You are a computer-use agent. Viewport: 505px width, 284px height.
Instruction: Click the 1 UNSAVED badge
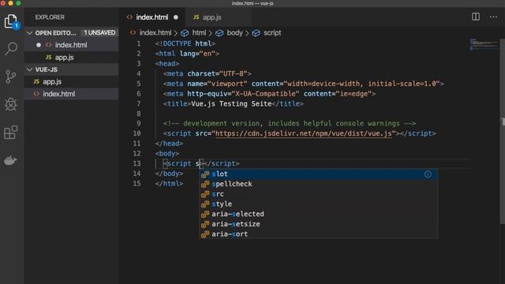99,33
